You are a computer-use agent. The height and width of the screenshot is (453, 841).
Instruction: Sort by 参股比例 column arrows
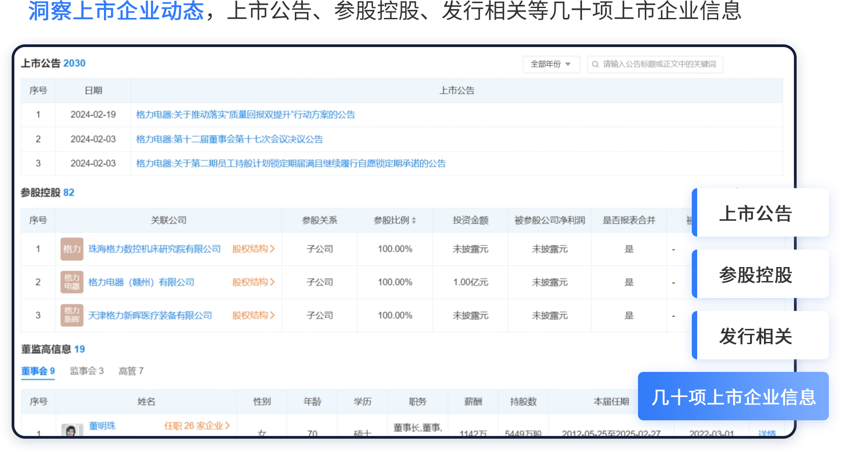click(414, 220)
